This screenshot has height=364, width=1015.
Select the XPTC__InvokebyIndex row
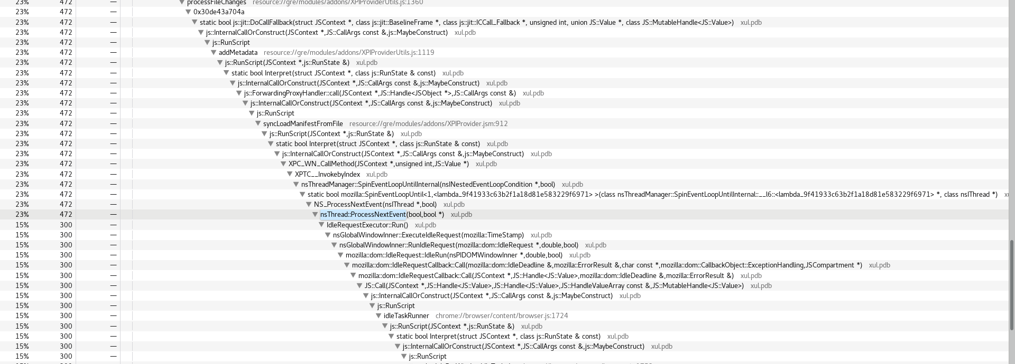tap(504, 174)
